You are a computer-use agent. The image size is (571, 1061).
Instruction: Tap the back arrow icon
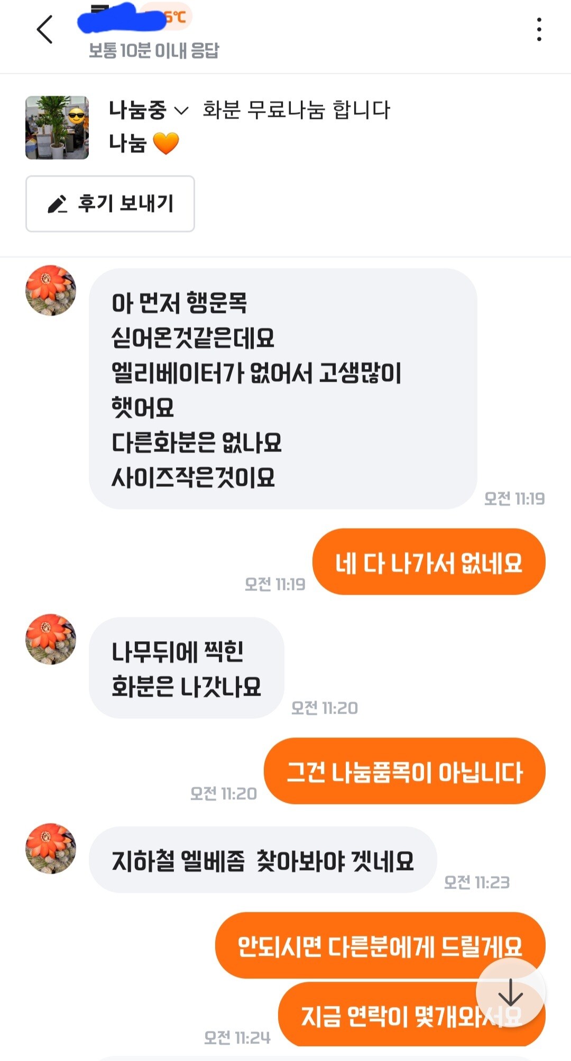pyautogui.click(x=45, y=29)
